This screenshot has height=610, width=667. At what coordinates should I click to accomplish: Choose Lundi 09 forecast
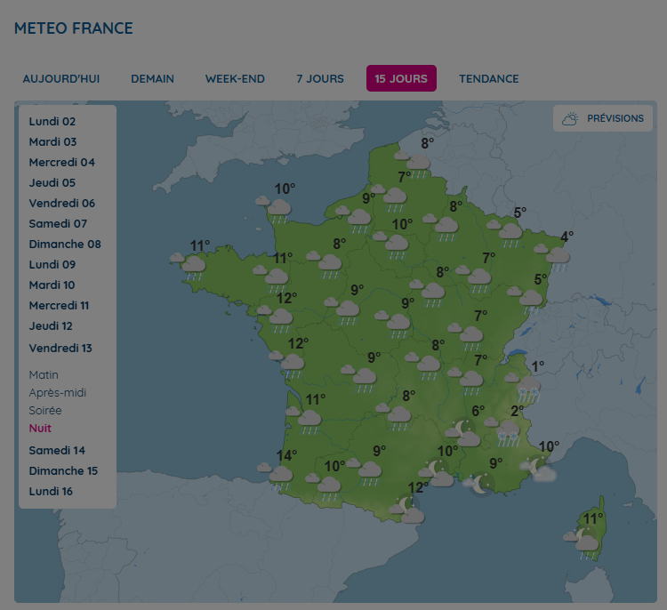(52, 264)
